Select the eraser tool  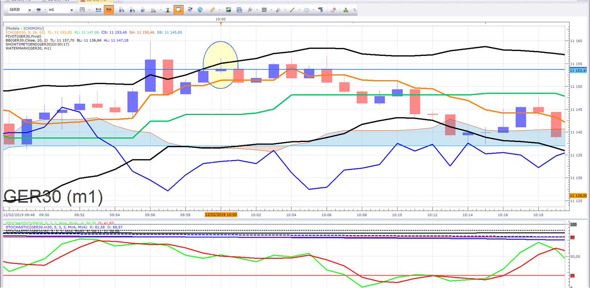pyautogui.click(x=333, y=10)
